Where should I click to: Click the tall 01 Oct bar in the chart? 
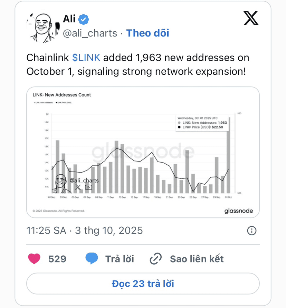pyautogui.click(x=228, y=155)
